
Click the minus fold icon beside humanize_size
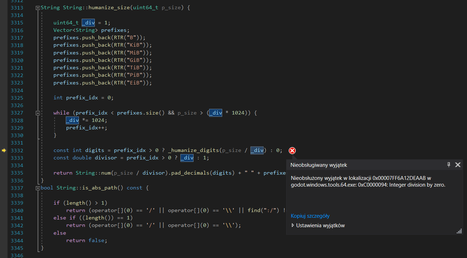[x=37, y=7]
